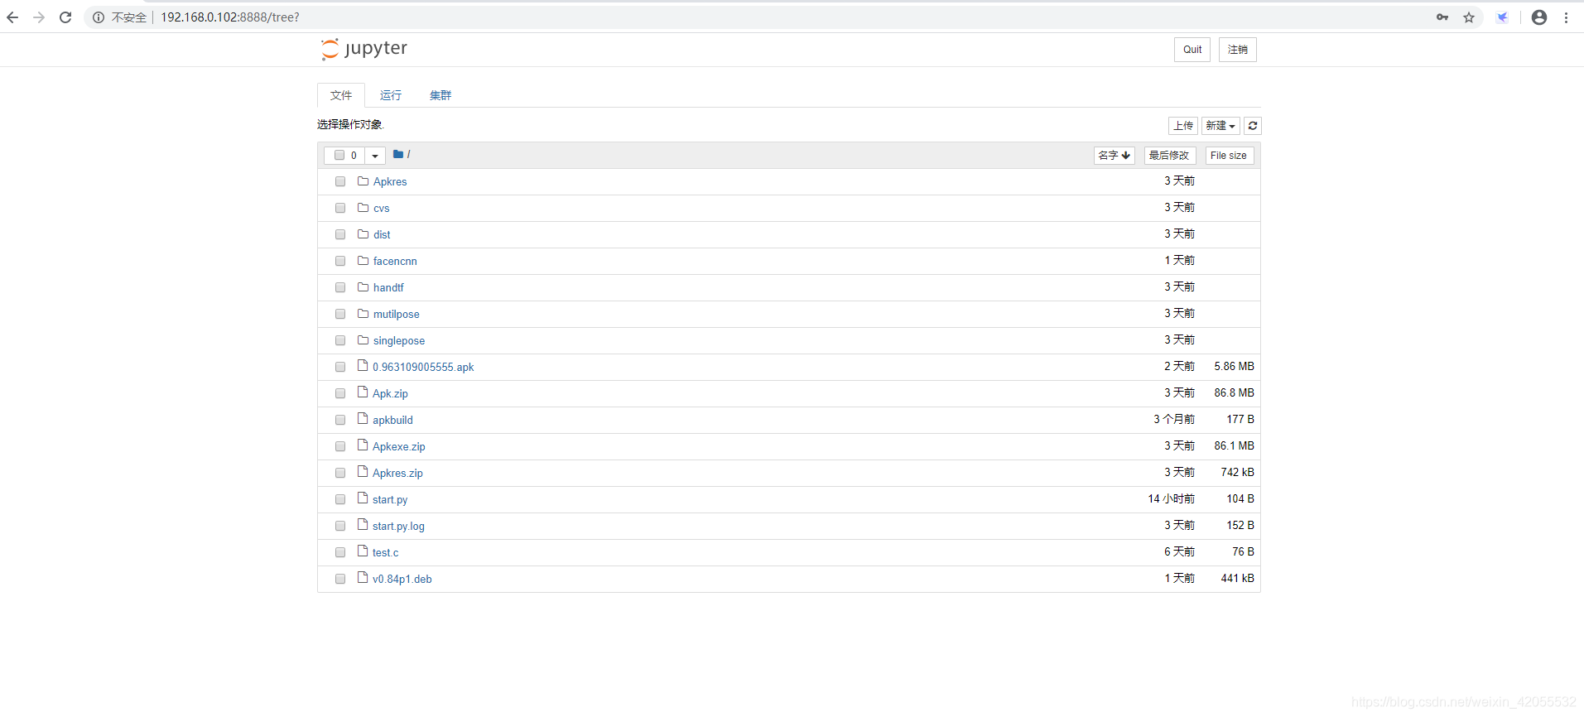
Task: Click the root folder breadcrumb icon
Action: [x=398, y=155]
